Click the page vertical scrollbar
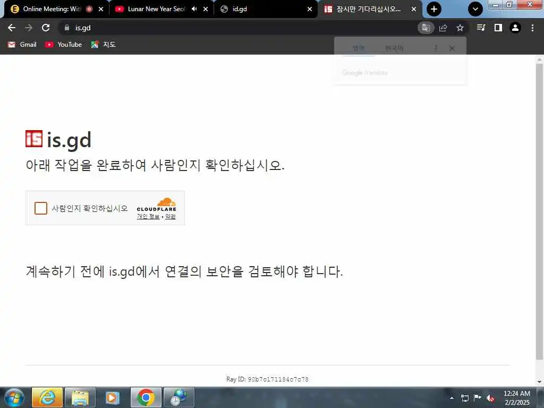The height and width of the screenshot is (408, 544). (539, 211)
